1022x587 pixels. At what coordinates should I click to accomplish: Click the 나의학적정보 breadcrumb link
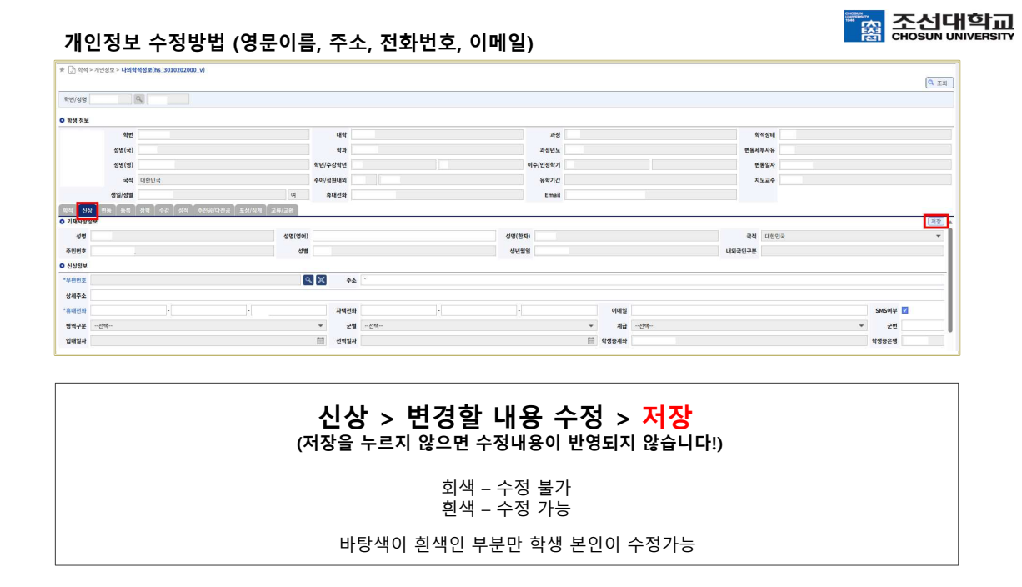tap(163, 69)
